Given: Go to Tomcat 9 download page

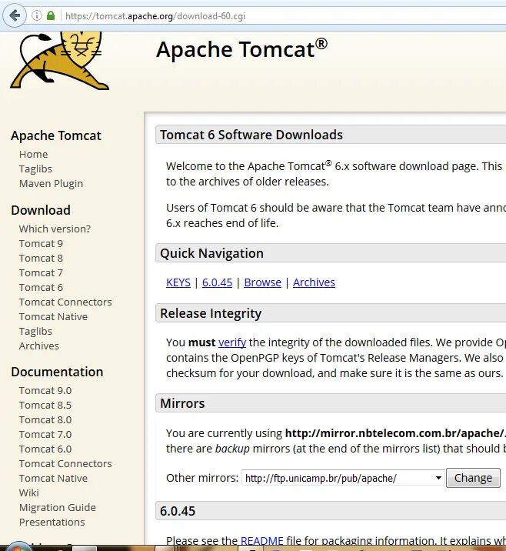Looking at the screenshot, I should pyautogui.click(x=41, y=243).
